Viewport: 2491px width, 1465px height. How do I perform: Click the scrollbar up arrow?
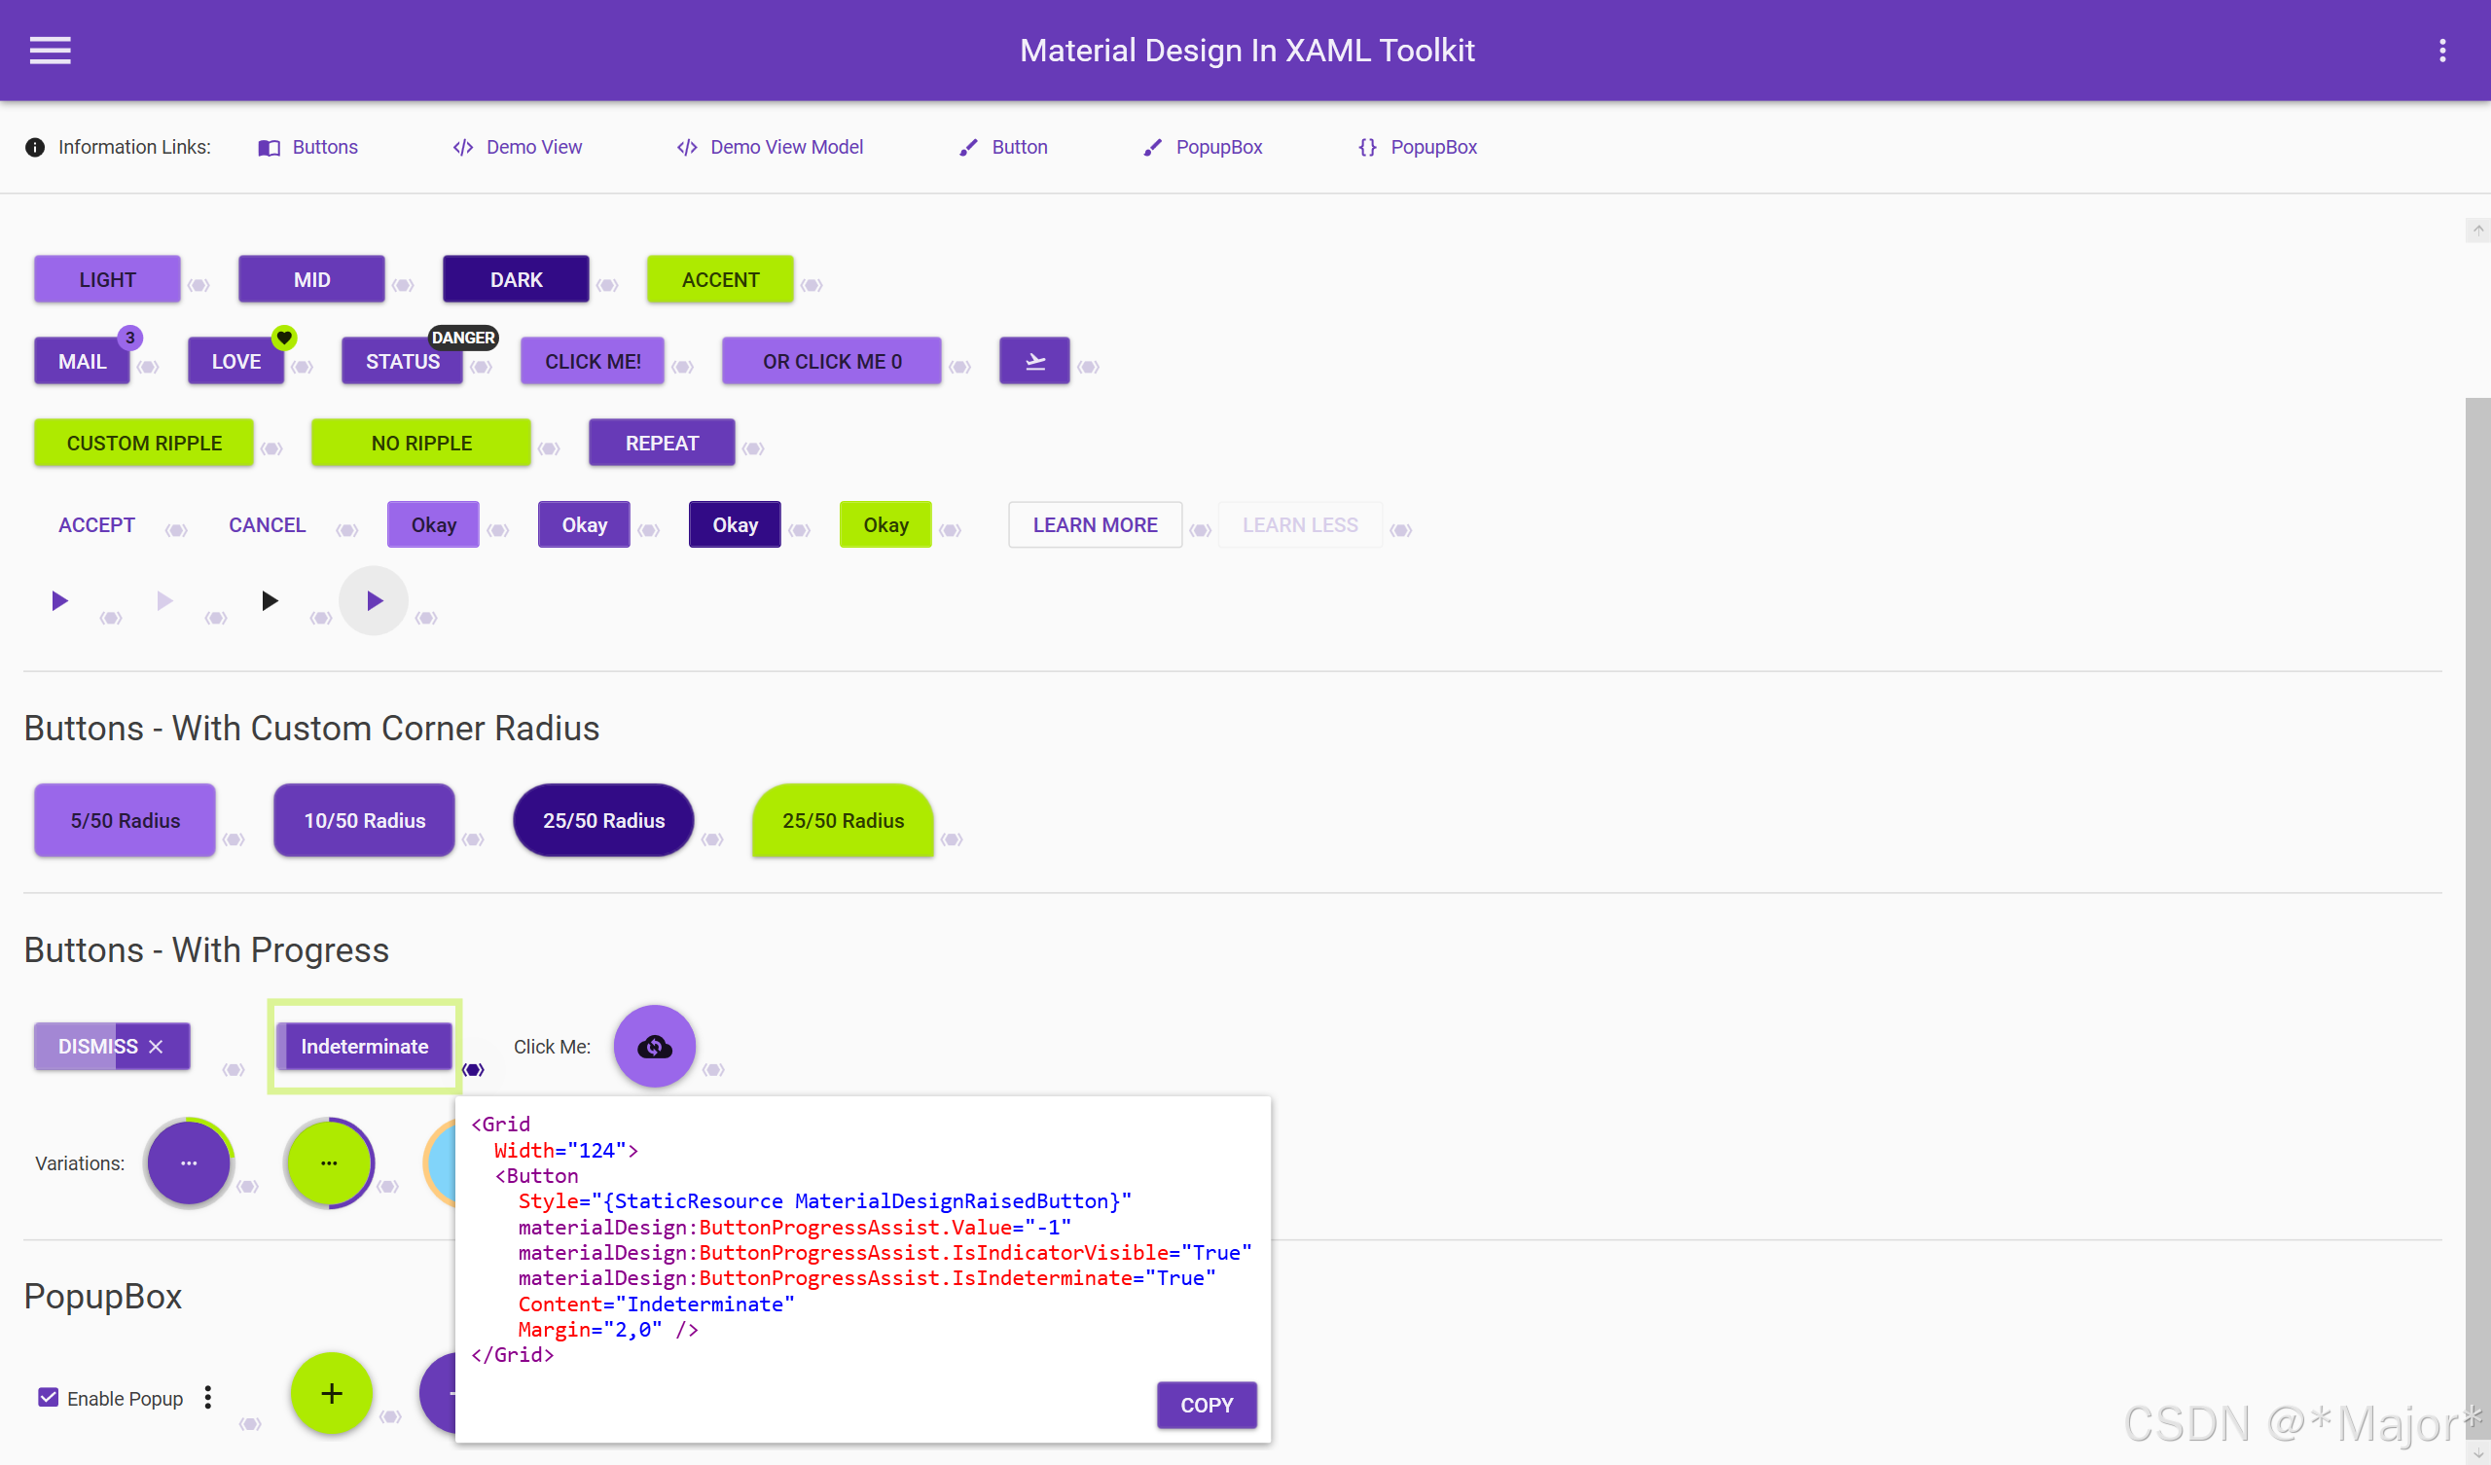2477,230
